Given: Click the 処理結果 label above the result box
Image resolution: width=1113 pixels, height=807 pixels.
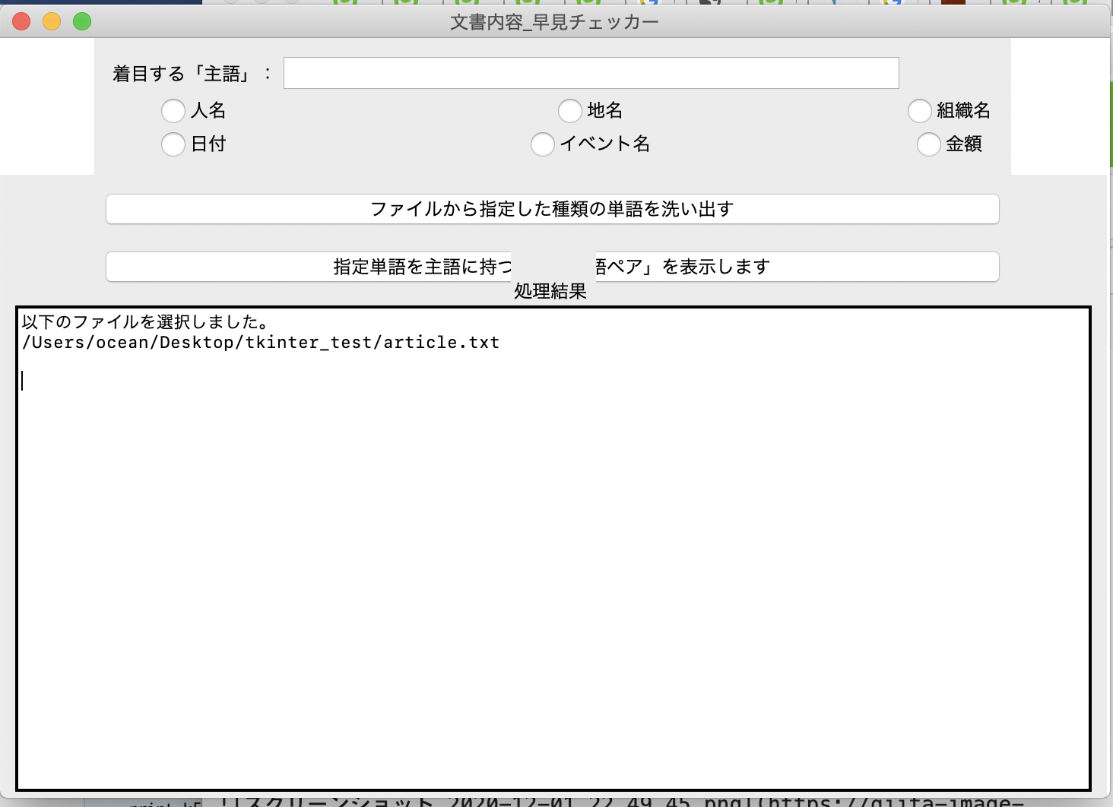Looking at the screenshot, I should [550, 291].
